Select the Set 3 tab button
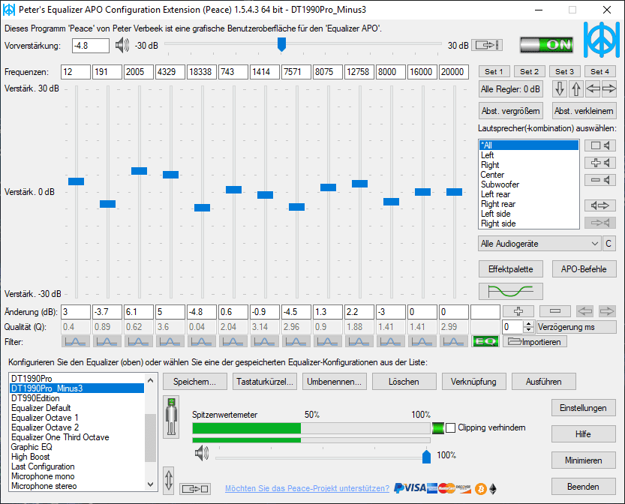The image size is (625, 504). coord(564,71)
